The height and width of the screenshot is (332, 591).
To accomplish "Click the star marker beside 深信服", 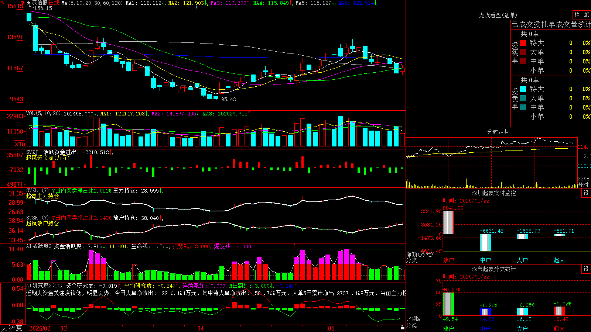I will click(x=29, y=3).
